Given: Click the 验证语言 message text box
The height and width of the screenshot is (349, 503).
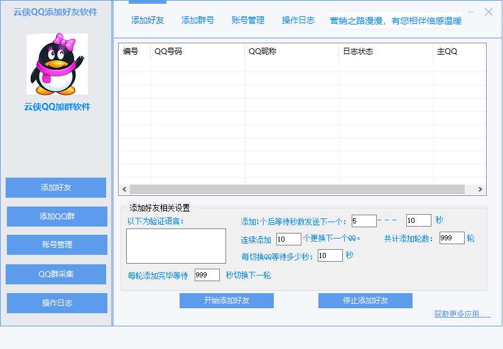Looking at the screenshot, I should (176, 246).
